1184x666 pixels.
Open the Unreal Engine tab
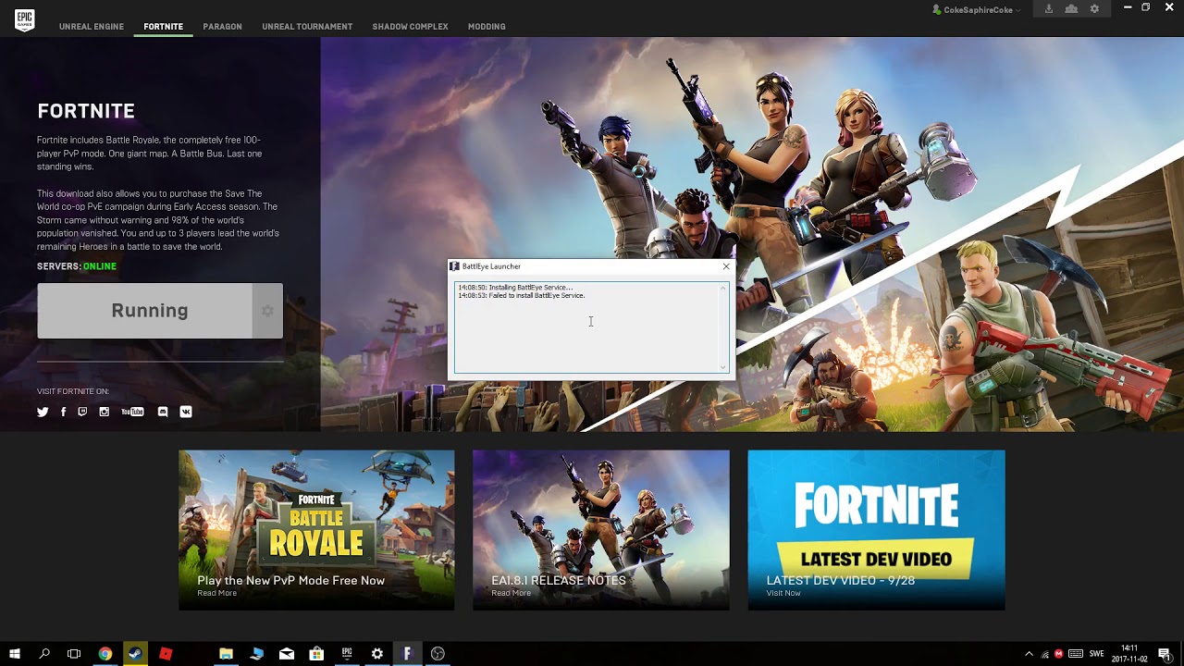92,27
